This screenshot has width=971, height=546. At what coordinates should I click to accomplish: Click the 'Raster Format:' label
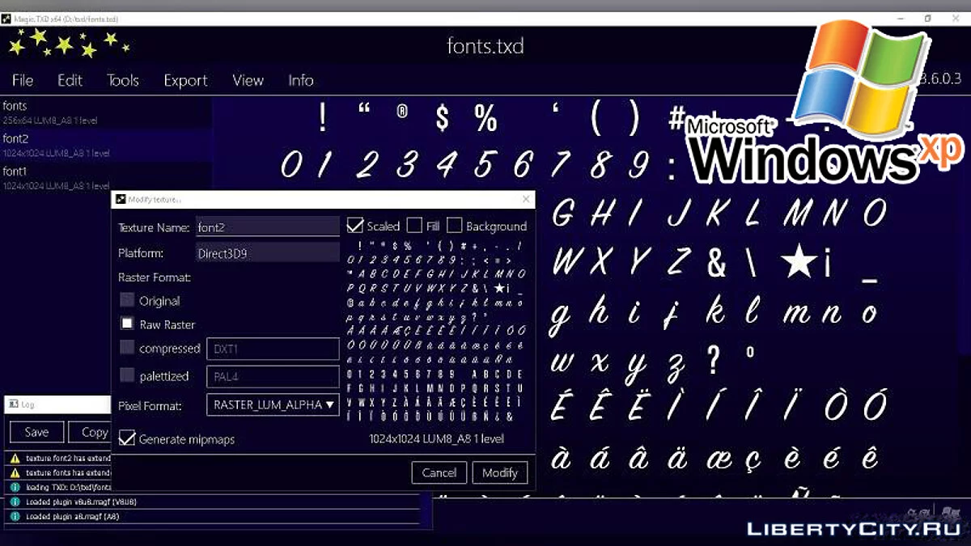(x=155, y=277)
